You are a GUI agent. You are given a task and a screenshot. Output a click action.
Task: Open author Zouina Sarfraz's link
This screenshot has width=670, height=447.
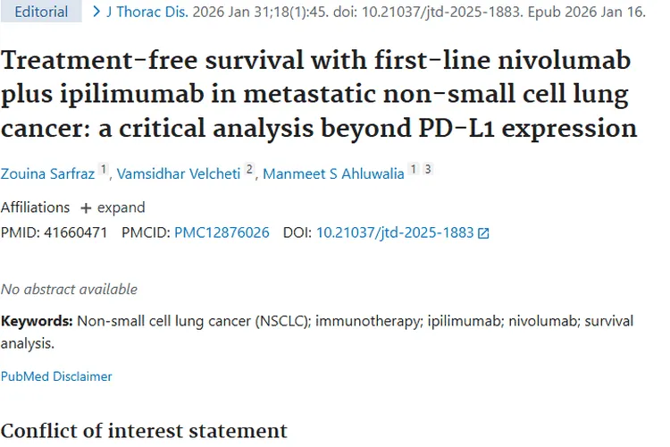tap(47, 173)
